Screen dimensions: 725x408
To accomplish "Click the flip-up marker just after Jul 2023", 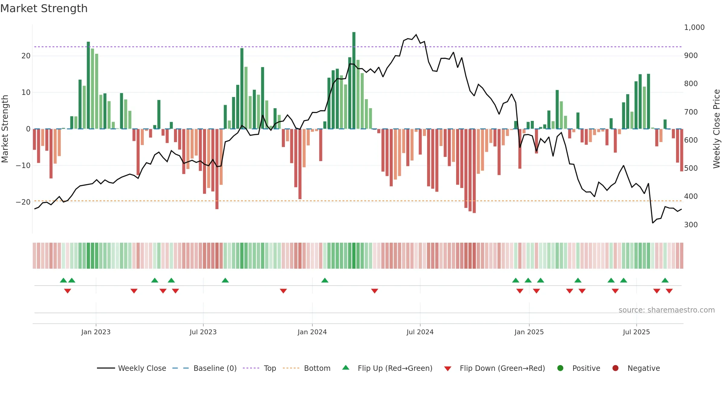I will pyautogui.click(x=225, y=280).
